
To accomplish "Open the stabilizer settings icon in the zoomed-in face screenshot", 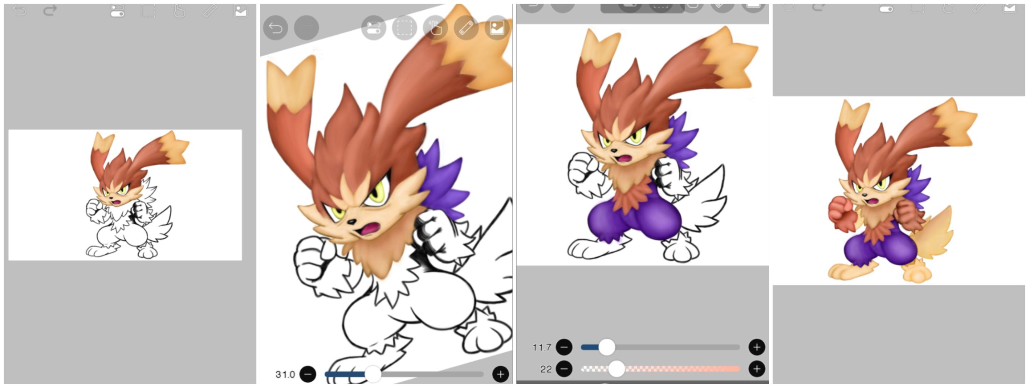I will click(373, 28).
